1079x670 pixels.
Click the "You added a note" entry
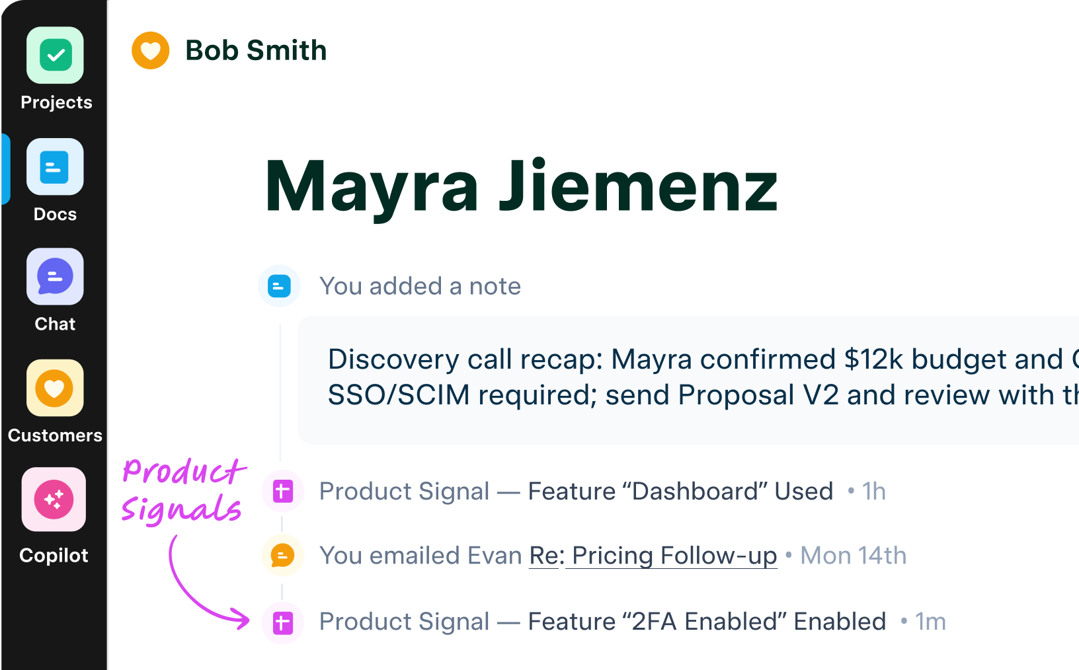pos(420,286)
